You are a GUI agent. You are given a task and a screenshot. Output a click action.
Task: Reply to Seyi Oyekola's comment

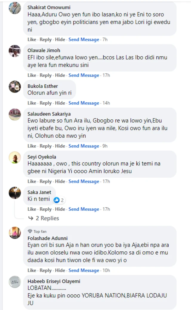point(46,181)
